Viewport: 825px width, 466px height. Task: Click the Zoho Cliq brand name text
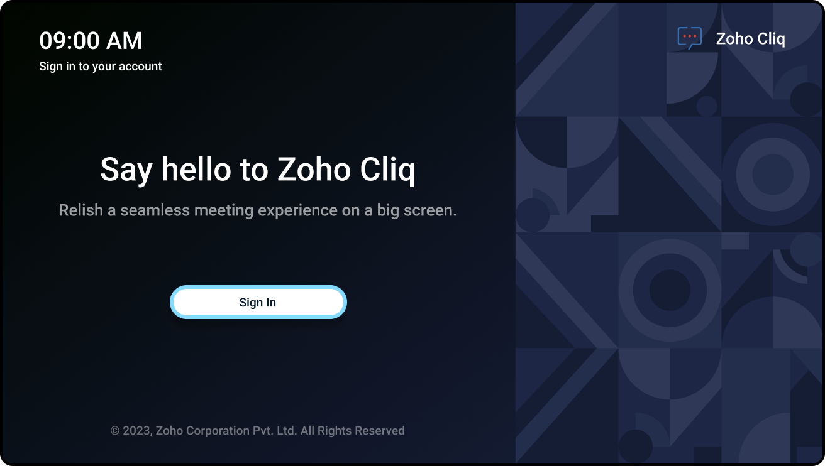(x=750, y=39)
